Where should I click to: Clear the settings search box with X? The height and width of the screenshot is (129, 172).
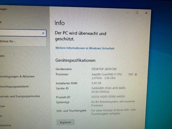pos(43,33)
